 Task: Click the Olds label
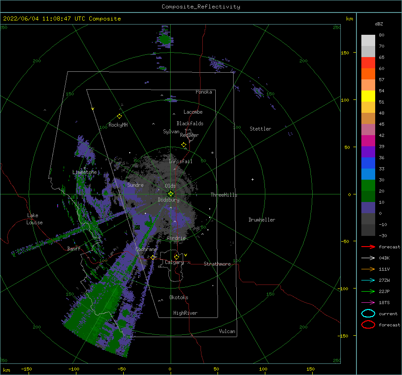click(170, 186)
